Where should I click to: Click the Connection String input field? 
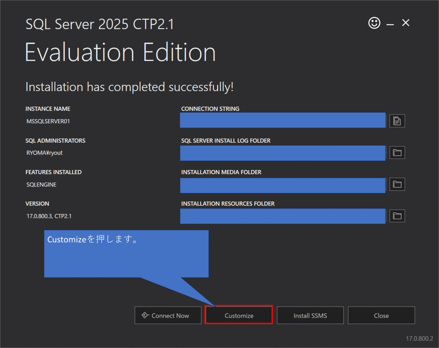pyautogui.click(x=283, y=120)
